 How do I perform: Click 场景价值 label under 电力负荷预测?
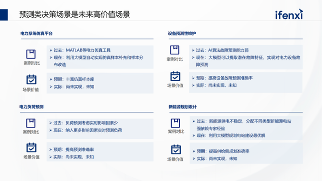coord(31,157)
